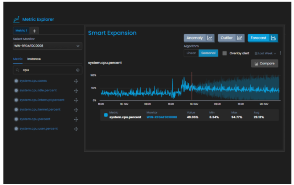Click the Anomaly chart icon

point(210,38)
